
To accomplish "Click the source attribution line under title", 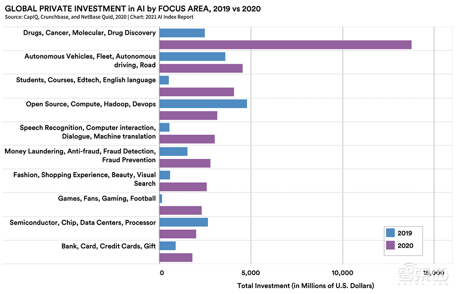I will [x=99, y=17].
